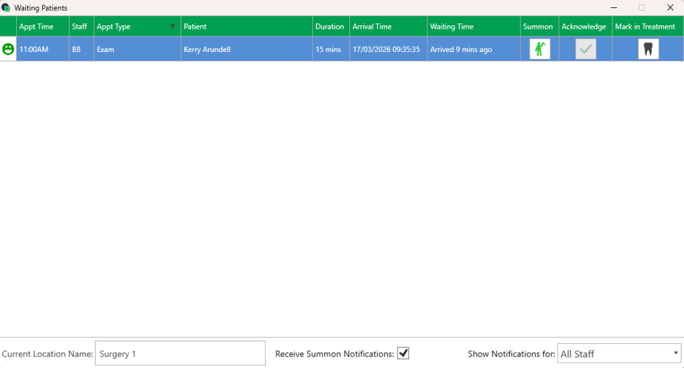Click the Current Location Name input field
The image size is (684, 368).
pos(180,354)
